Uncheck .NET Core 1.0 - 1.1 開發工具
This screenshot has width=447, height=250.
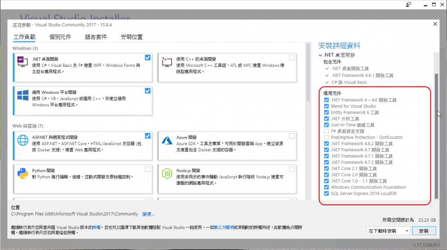[x=327, y=181]
